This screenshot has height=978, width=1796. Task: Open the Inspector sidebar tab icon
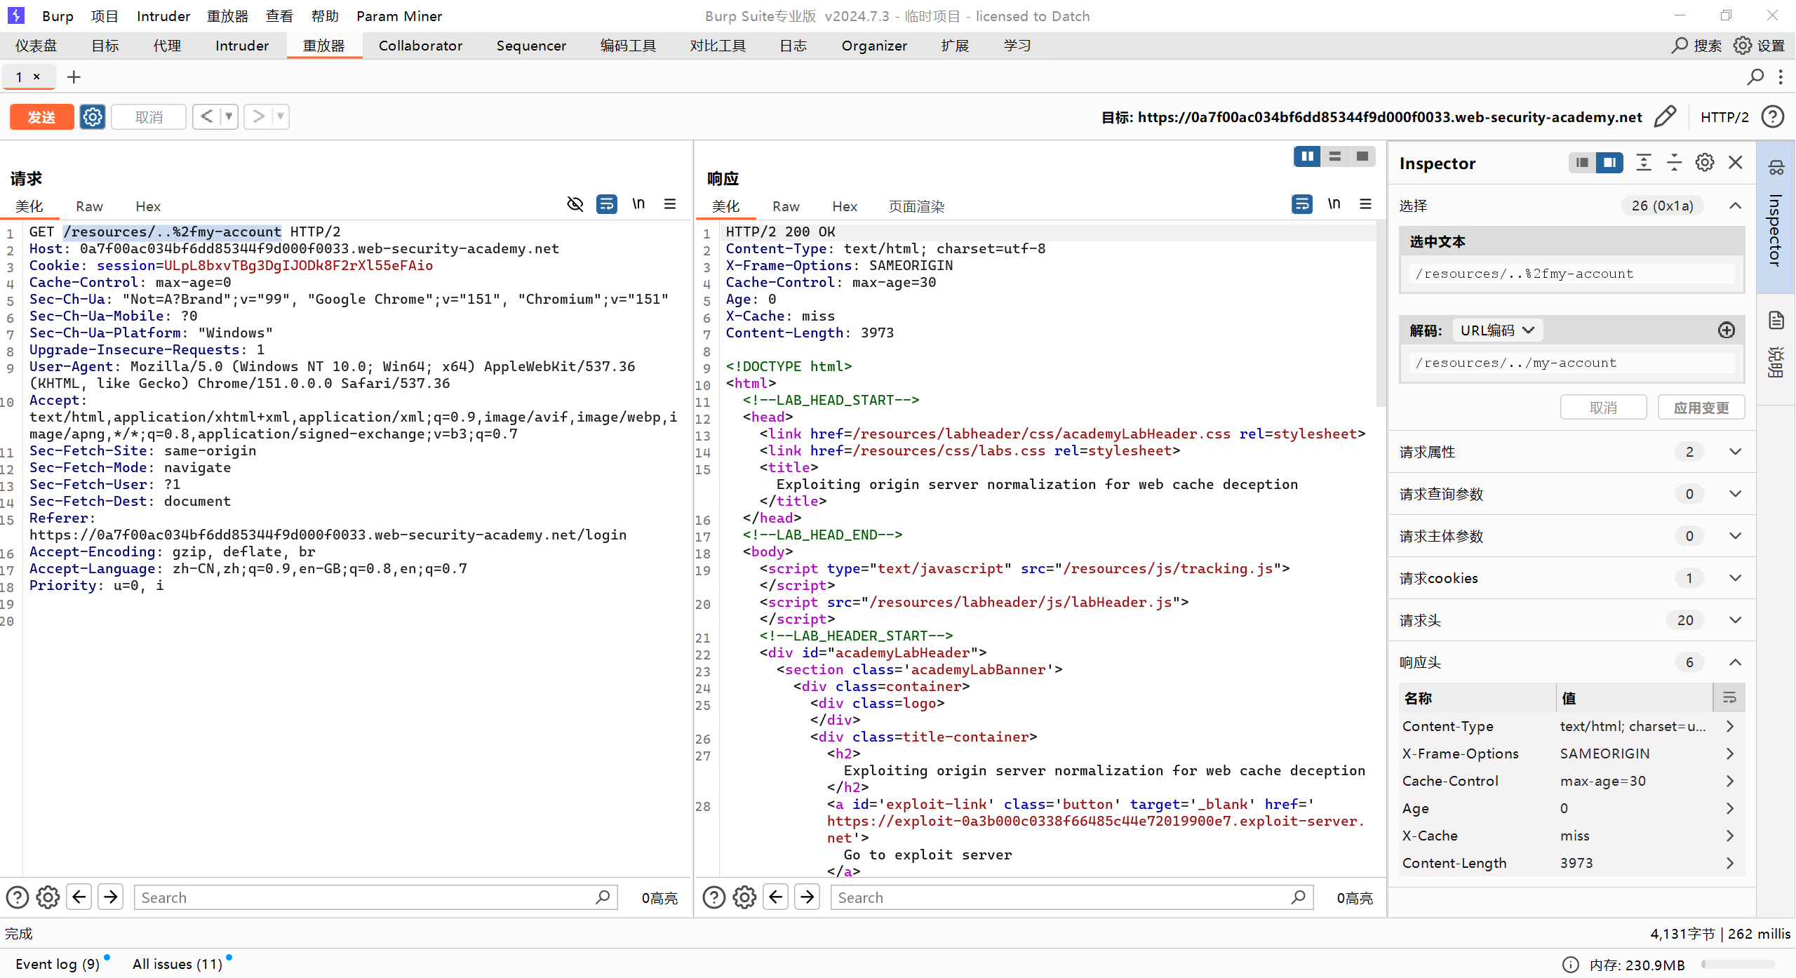[1776, 167]
